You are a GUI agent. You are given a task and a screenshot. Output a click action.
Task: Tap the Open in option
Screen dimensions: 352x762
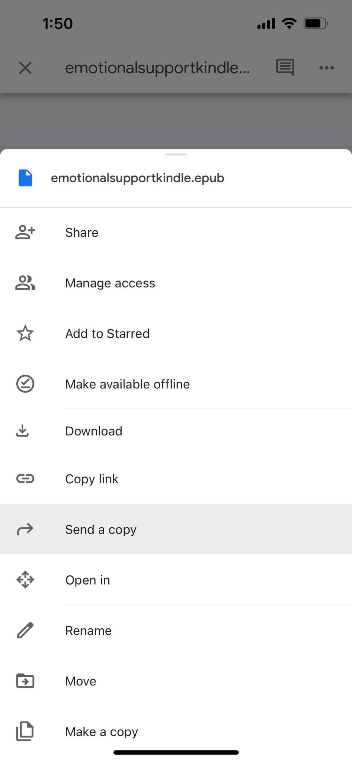[x=176, y=580]
